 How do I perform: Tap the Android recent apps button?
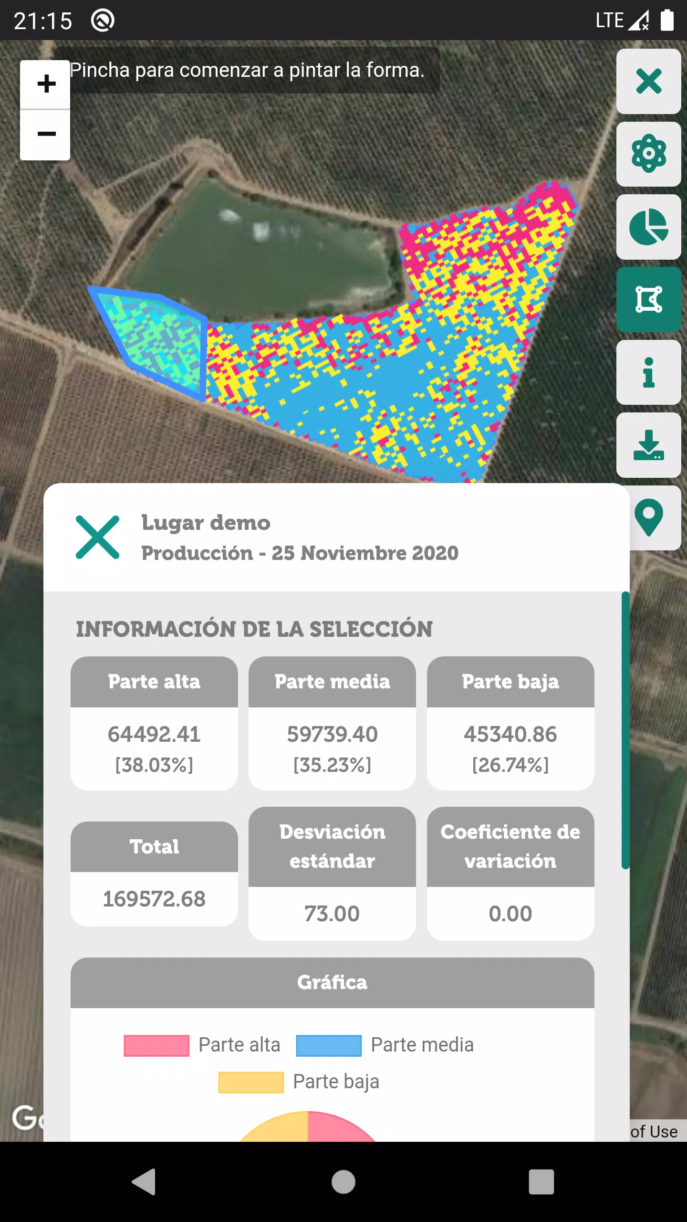point(541,1182)
